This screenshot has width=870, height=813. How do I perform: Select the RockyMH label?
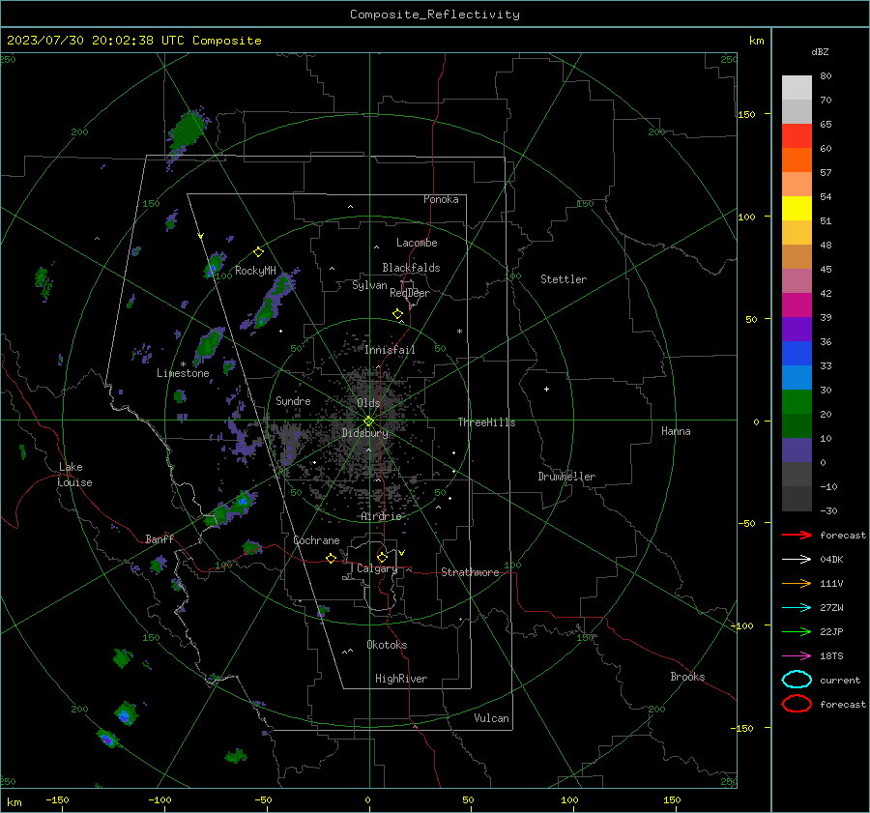tap(255, 271)
